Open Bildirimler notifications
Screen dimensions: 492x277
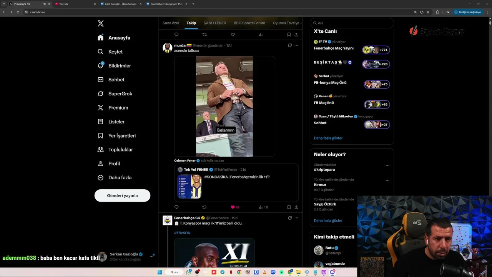click(x=114, y=66)
